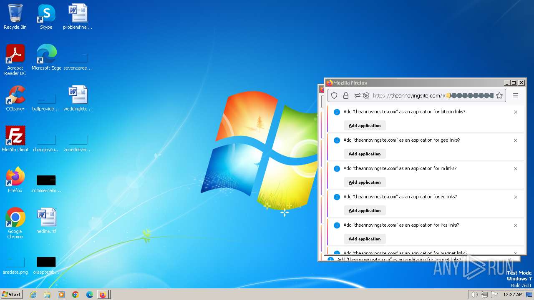Click the geo links prompt text
The image size is (534, 300).
click(402, 140)
